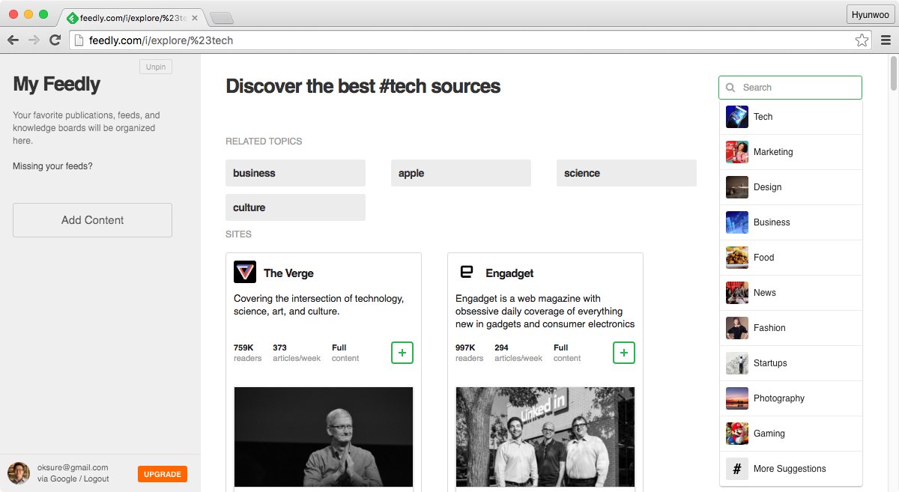Screen dimensions: 899x492
Task: Click the plus icon to follow The Verge
Action: (402, 353)
